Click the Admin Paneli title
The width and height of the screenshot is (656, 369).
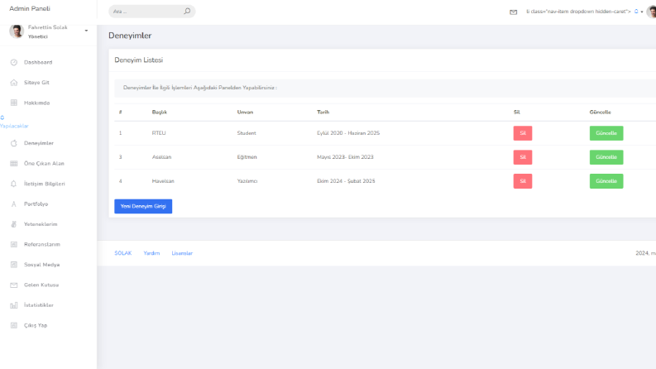coord(30,8)
